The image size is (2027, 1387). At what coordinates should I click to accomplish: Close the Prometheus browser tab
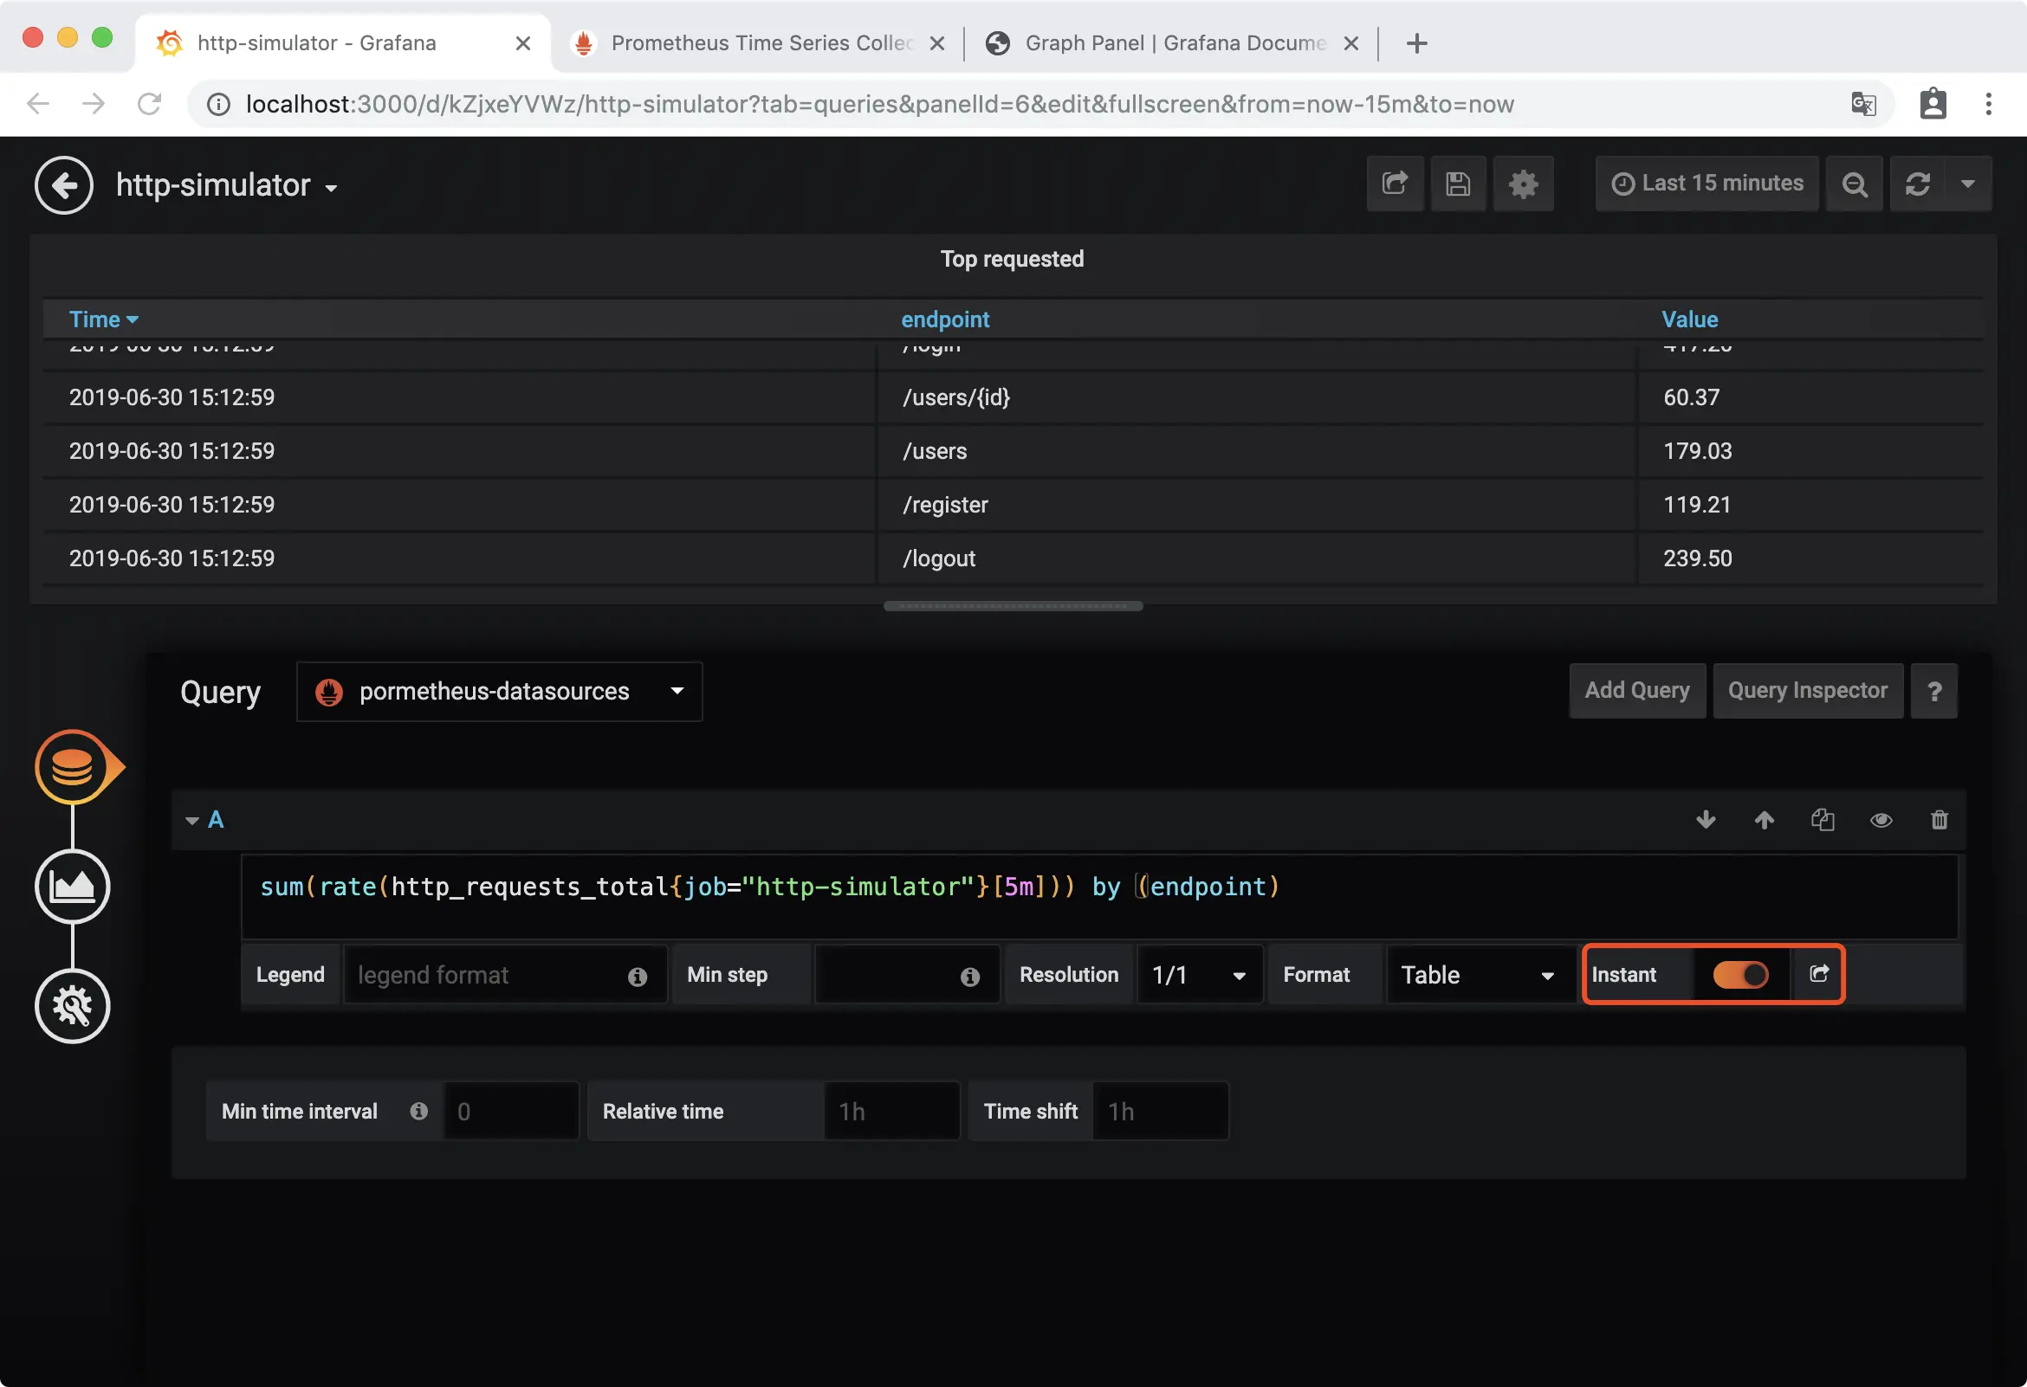pyautogui.click(x=937, y=42)
